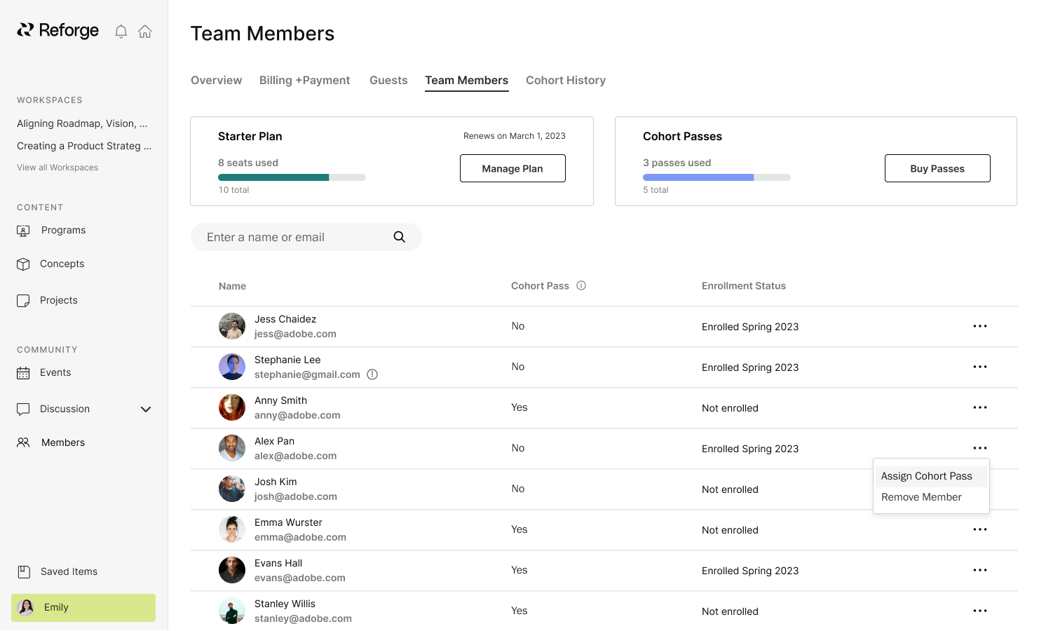Open the more options for Stephanie Lee
This screenshot has width=1039, height=631.
point(980,367)
